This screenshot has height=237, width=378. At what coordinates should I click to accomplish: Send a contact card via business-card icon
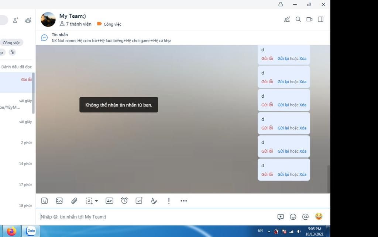tap(109, 201)
